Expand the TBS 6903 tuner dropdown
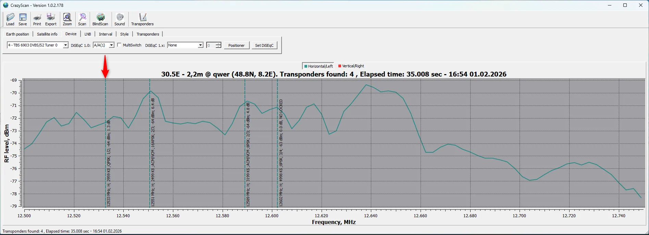This screenshot has height=235, width=649. tap(65, 45)
